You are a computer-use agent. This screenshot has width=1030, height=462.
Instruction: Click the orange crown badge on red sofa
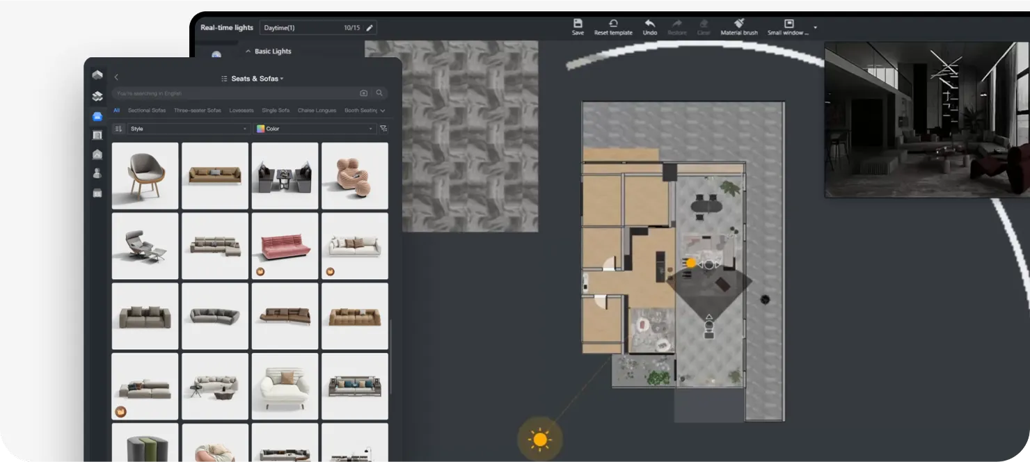point(260,271)
